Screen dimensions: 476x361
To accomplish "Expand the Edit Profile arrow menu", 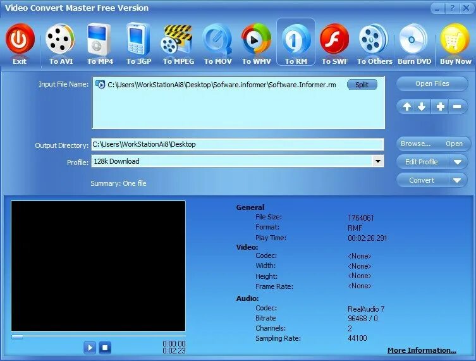I will tap(458, 162).
